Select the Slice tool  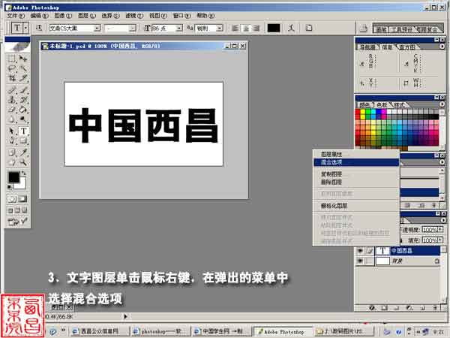23,78
